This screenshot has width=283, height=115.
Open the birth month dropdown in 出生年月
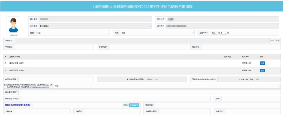coord(224,33)
